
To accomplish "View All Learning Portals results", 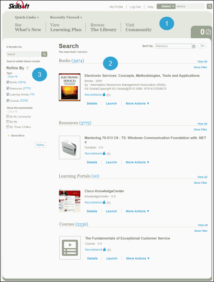I will pyautogui.click(x=202, y=177).
